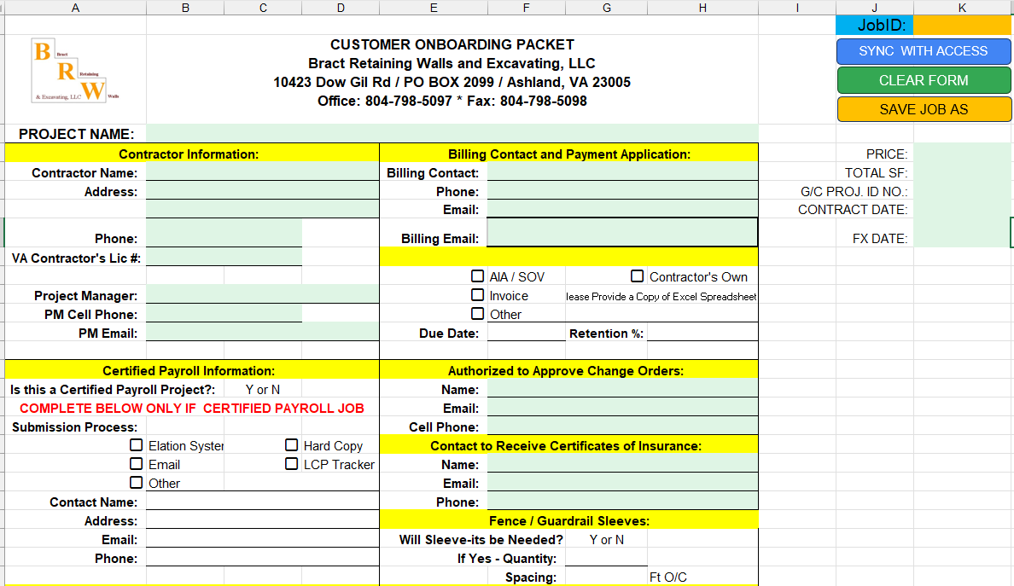
Task: Select the PROJECT NAME input cell
Action: coord(452,134)
